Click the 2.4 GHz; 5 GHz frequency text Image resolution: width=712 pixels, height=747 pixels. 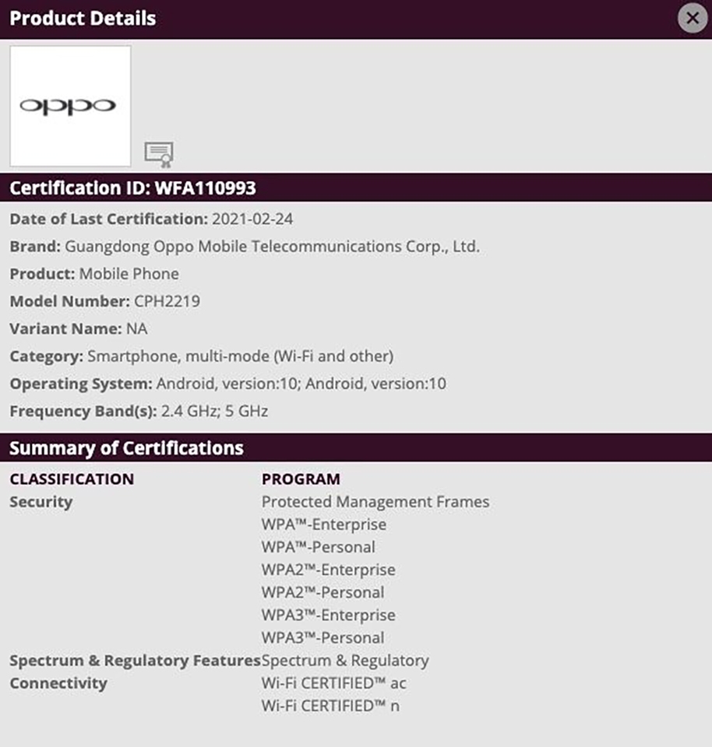click(x=214, y=411)
